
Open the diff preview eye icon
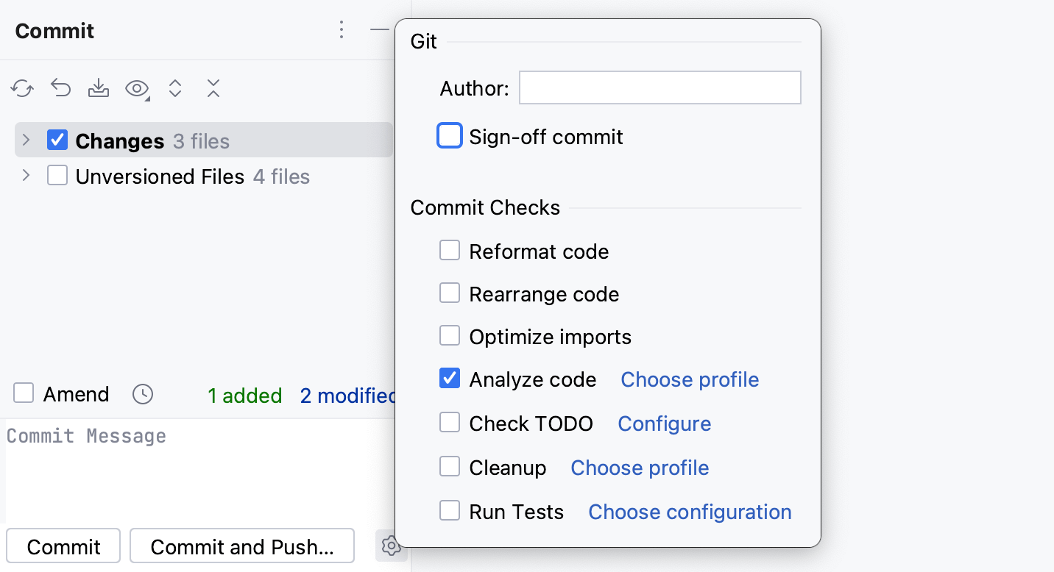[x=137, y=87]
